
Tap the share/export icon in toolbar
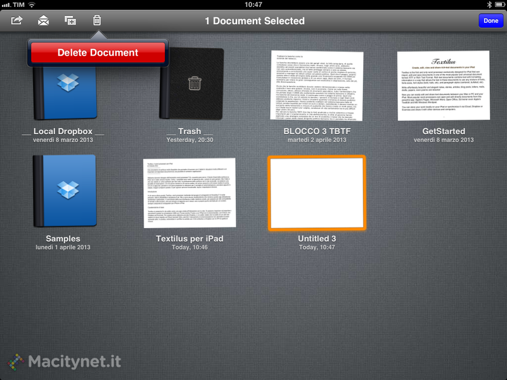coord(17,20)
